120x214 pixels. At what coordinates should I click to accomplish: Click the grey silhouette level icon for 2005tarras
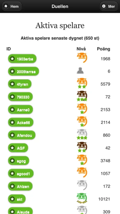pyautogui.click(x=80, y=70)
